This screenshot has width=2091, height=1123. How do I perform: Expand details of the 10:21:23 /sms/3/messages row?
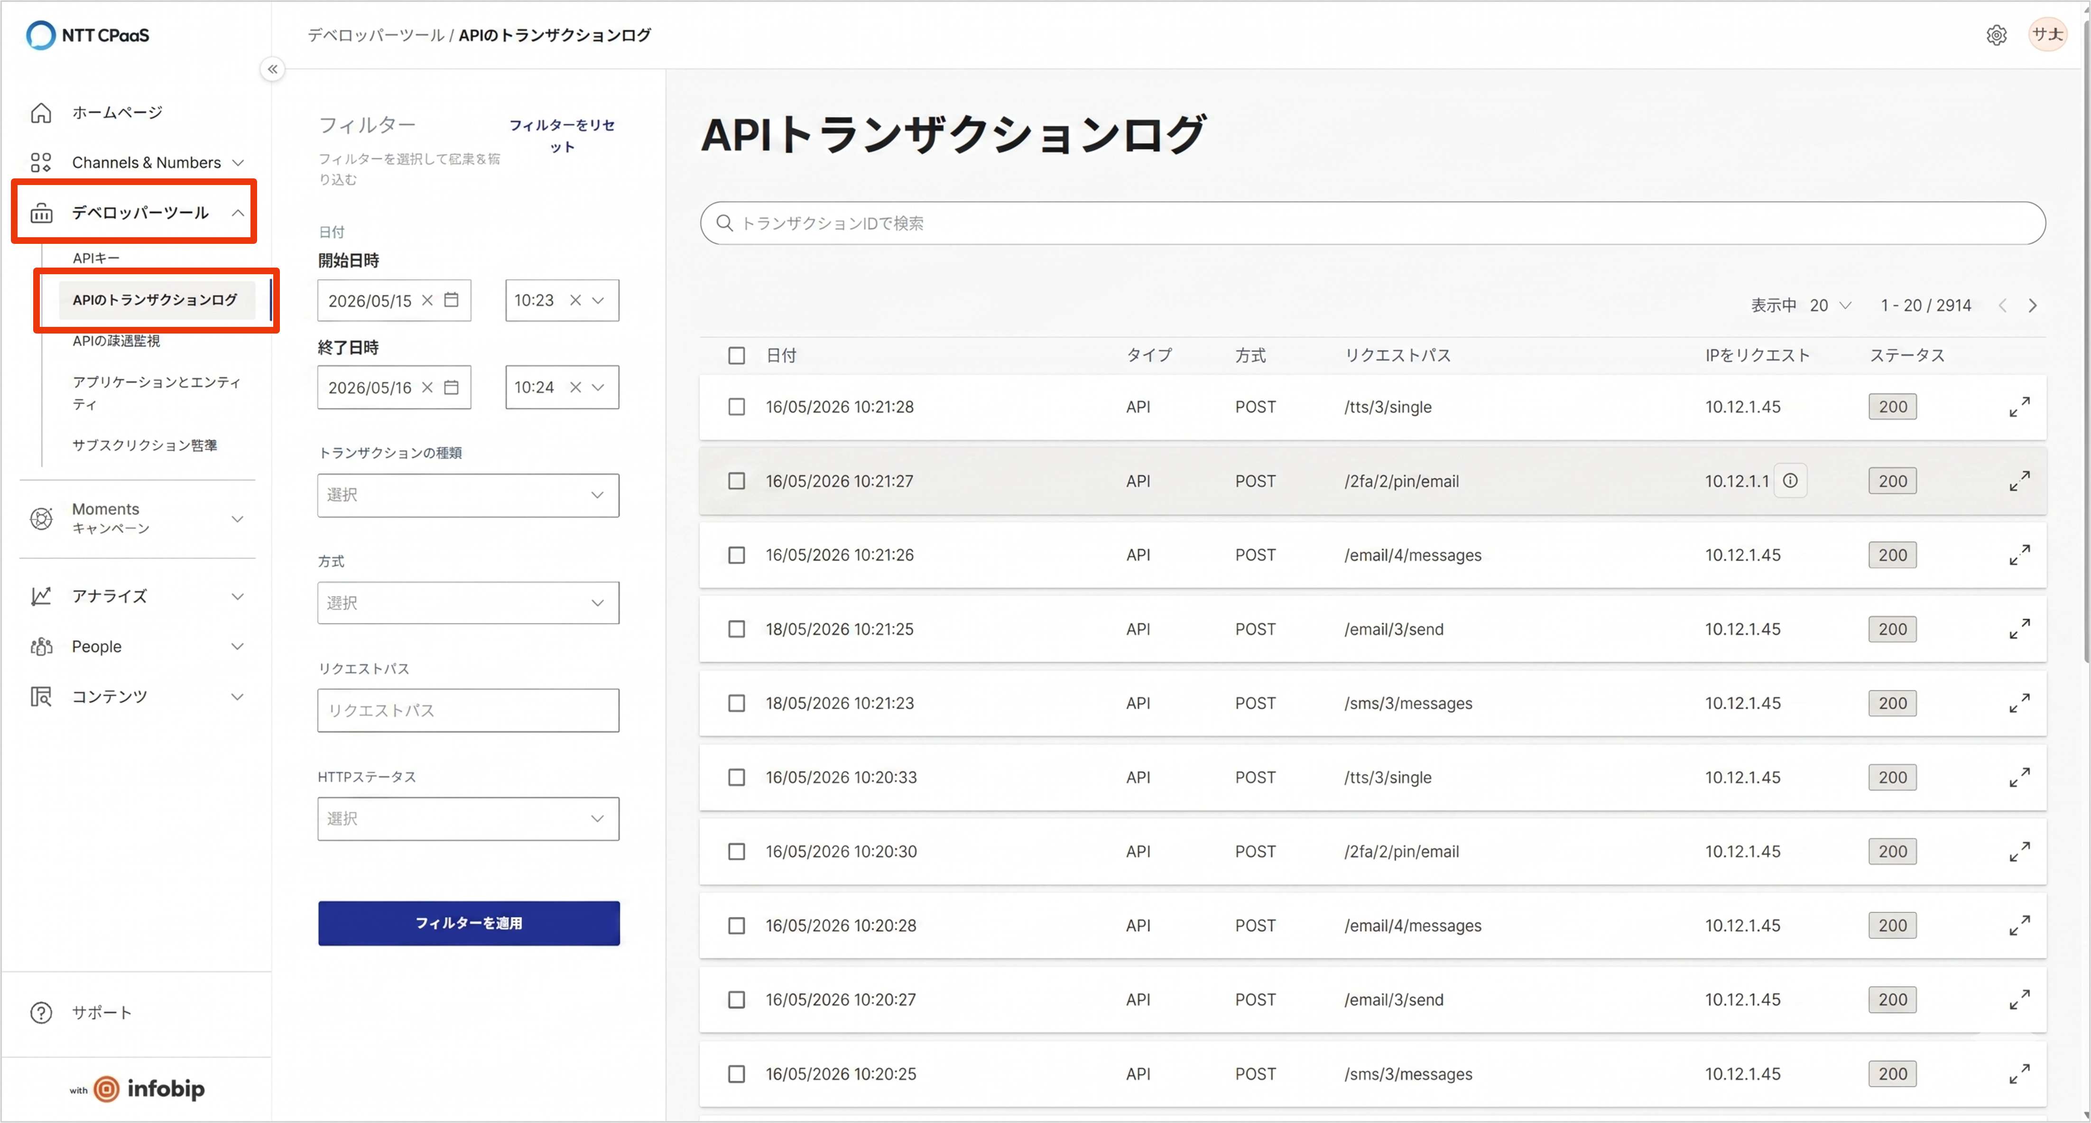point(2019,703)
